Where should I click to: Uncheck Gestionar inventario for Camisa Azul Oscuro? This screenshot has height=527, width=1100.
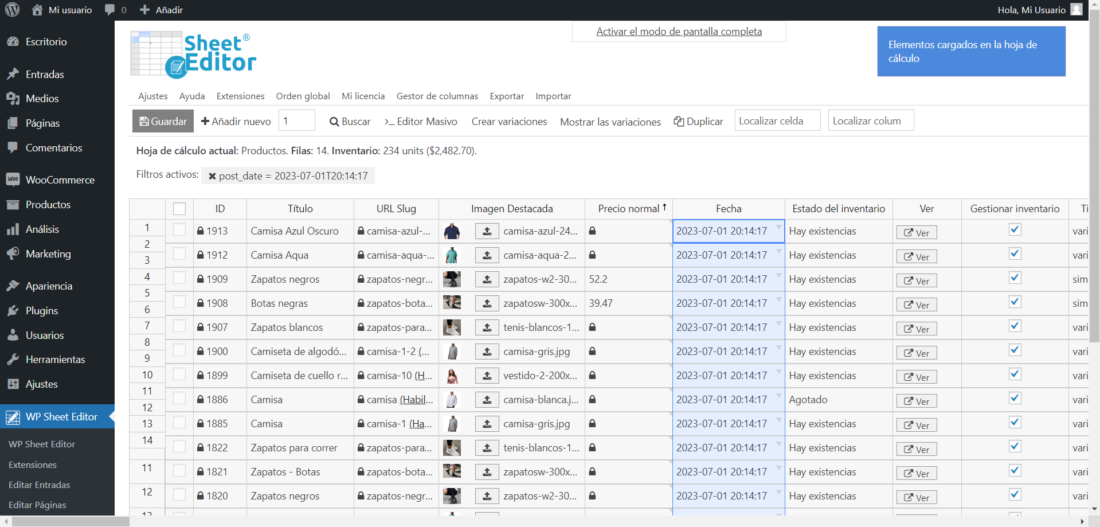tap(1015, 230)
